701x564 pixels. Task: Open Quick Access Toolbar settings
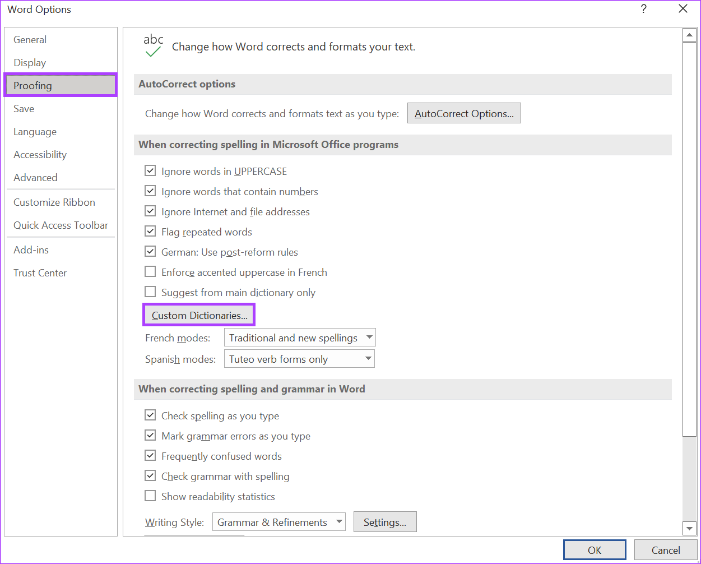pos(61,225)
